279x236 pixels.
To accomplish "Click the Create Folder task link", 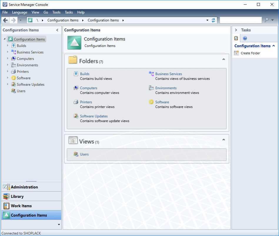I will (250, 53).
